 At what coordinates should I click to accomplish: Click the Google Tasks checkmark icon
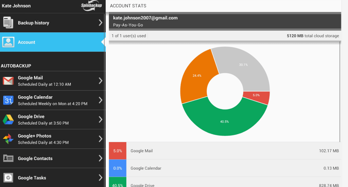pos(8,178)
